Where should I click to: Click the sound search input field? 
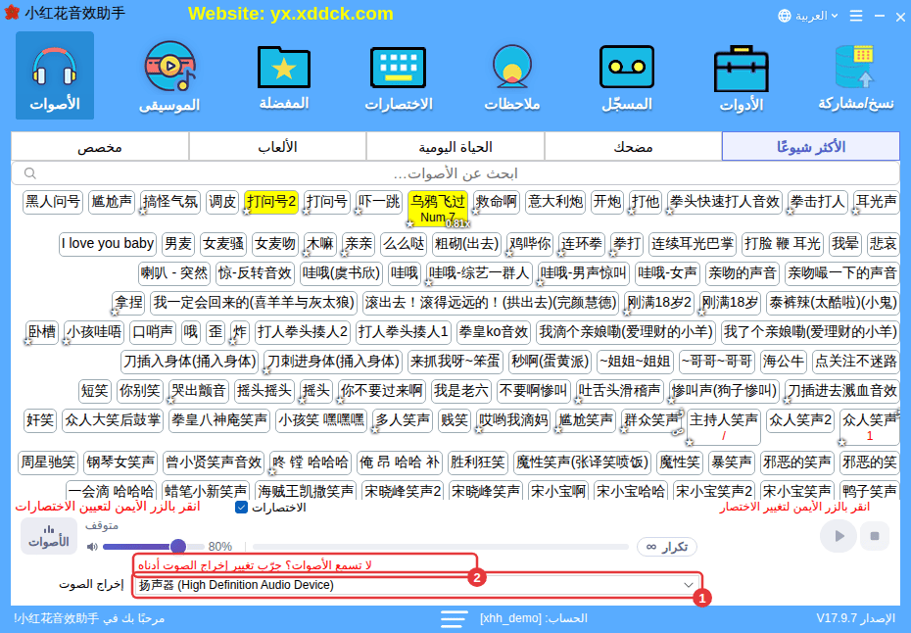(x=455, y=173)
